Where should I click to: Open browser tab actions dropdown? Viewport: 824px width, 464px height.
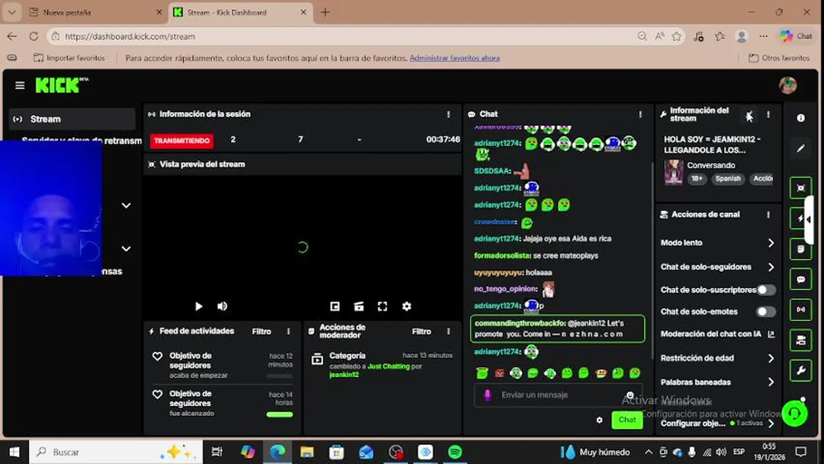pos(12,12)
